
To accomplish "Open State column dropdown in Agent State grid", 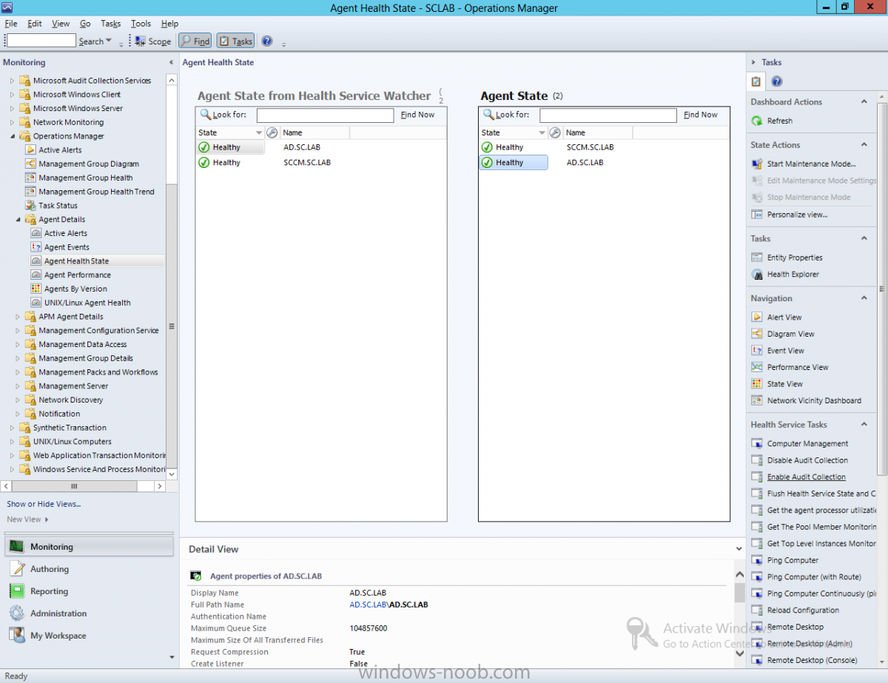I will tap(542, 133).
